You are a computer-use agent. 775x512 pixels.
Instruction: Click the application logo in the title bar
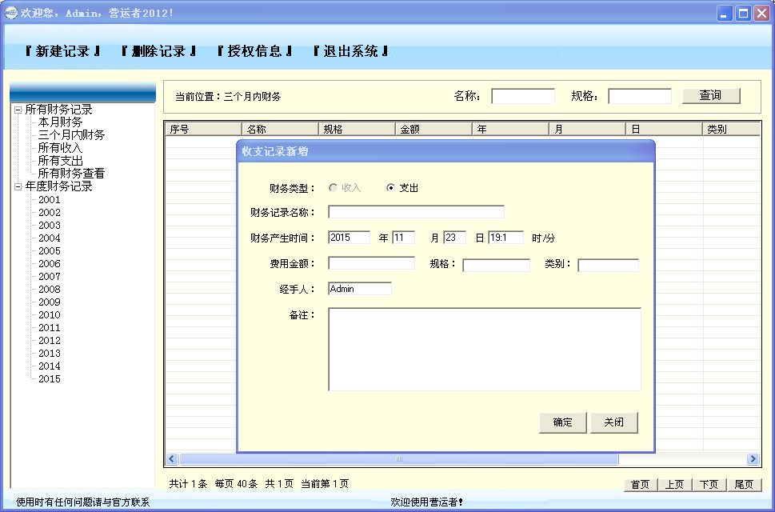10,11
